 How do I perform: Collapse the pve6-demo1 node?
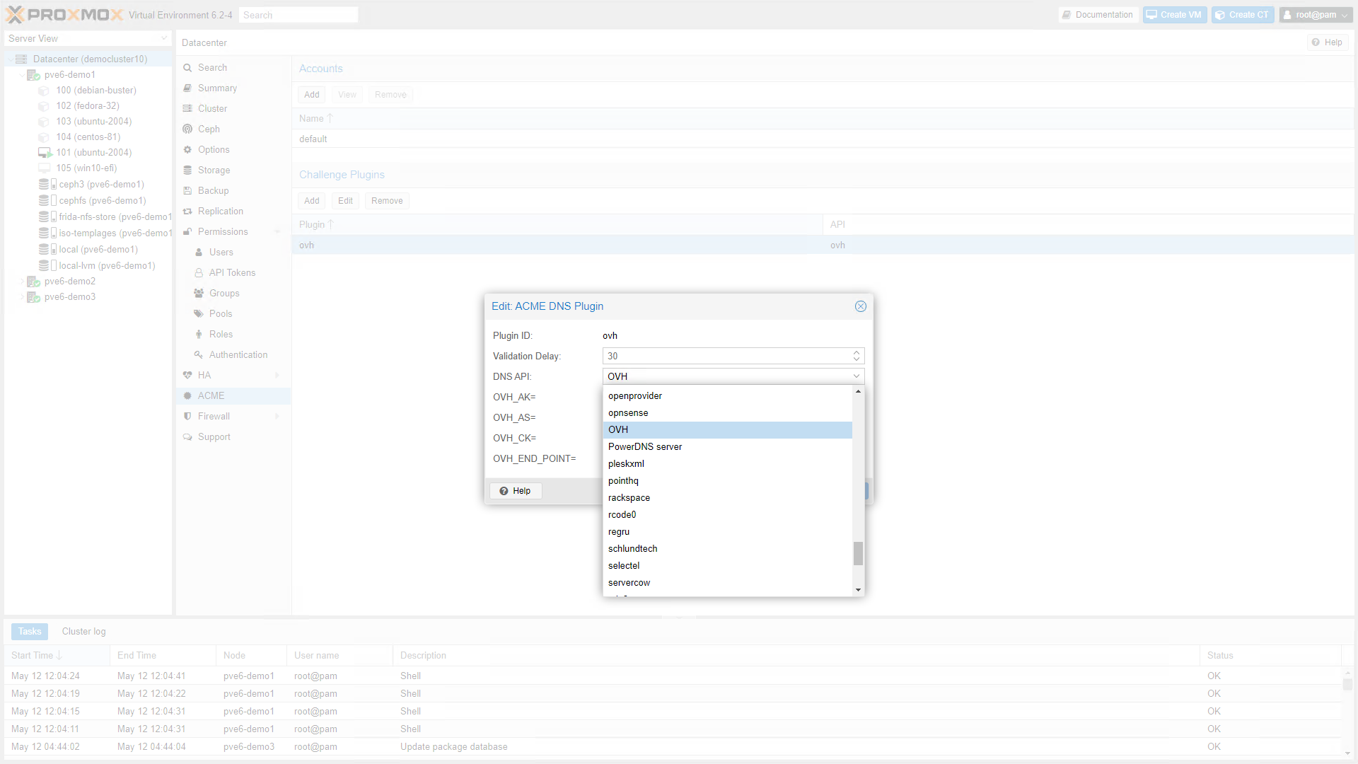pos(21,75)
